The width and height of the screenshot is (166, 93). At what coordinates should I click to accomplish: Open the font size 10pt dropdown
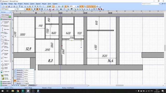[24, 9]
